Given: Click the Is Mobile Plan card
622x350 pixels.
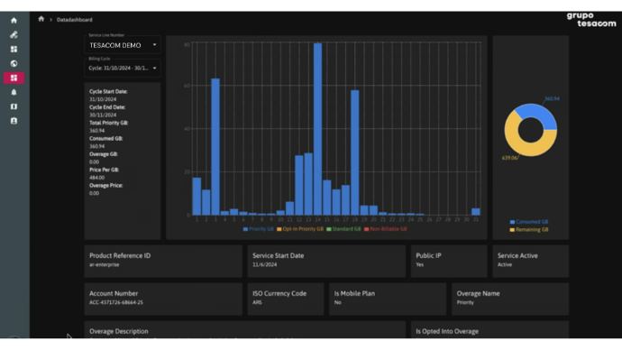Looking at the screenshot, I should [388, 299].
